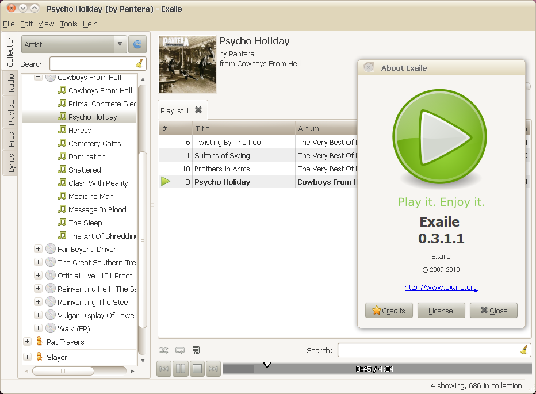The image size is (536, 394).
Task: Click the green now-playing arrow in playlist
Action: coord(166,182)
